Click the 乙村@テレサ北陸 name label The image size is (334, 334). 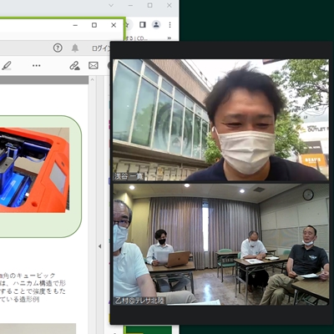click(x=140, y=301)
